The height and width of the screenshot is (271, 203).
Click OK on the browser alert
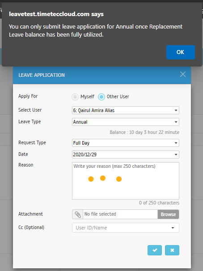[181, 52]
